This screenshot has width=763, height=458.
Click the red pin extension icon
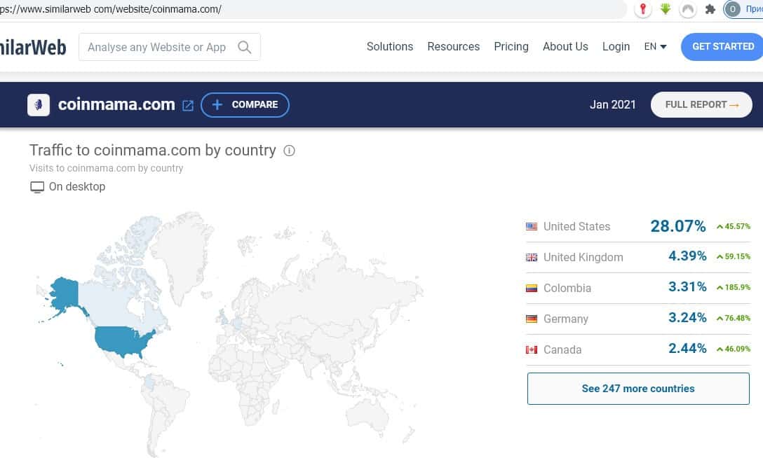(x=643, y=9)
